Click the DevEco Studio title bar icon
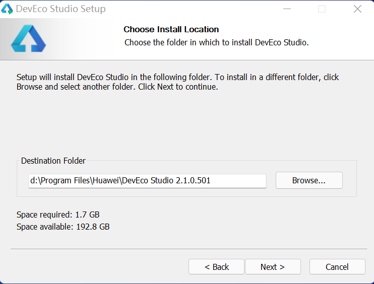This screenshot has height=284, width=374. click(x=7, y=9)
